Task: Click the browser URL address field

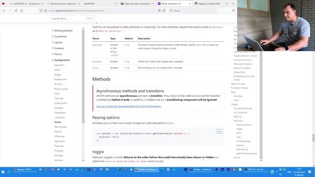Action: click(102, 10)
